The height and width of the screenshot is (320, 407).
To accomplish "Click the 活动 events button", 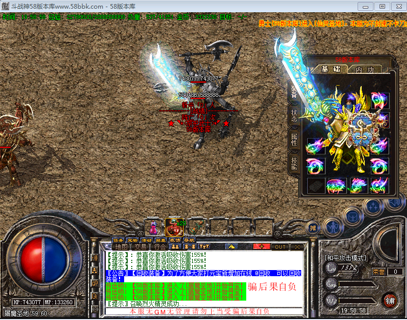I will 147,241.
